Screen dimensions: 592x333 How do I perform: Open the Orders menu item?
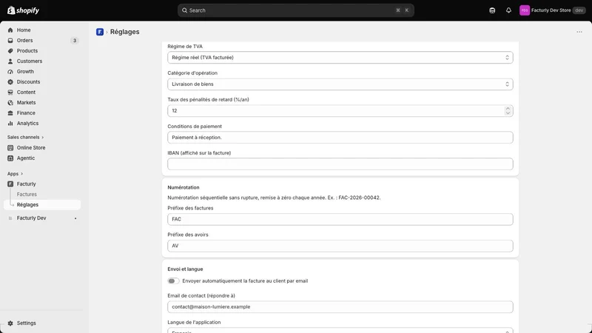24,41
